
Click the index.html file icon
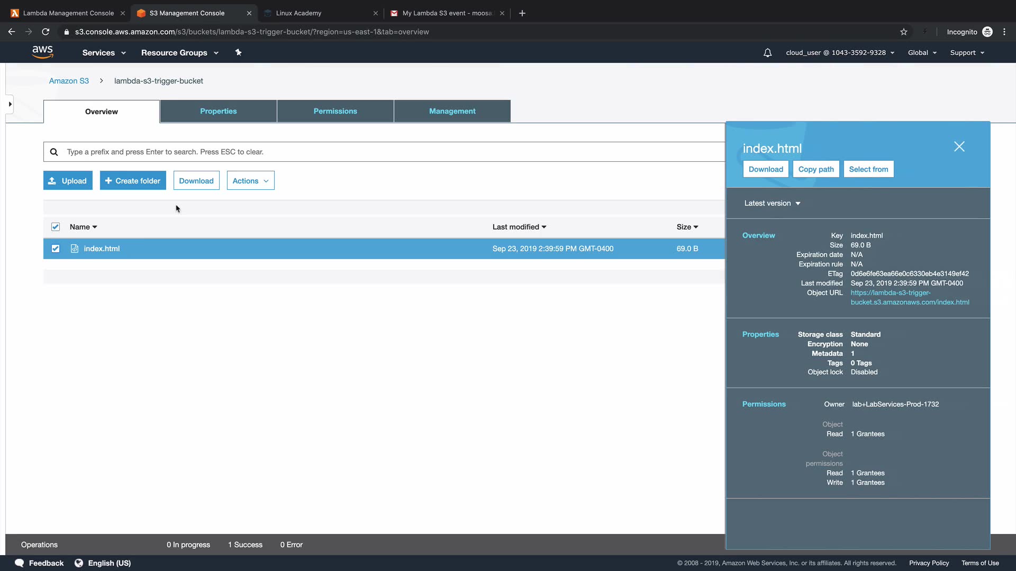(x=75, y=248)
